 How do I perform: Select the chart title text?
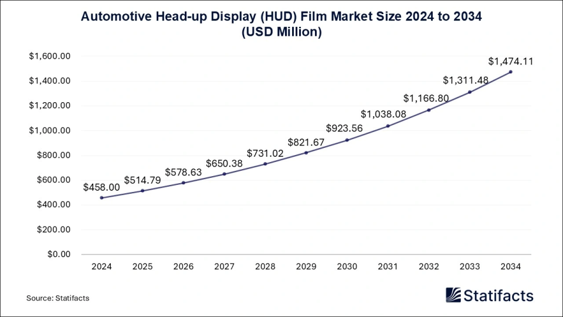[x=281, y=25]
